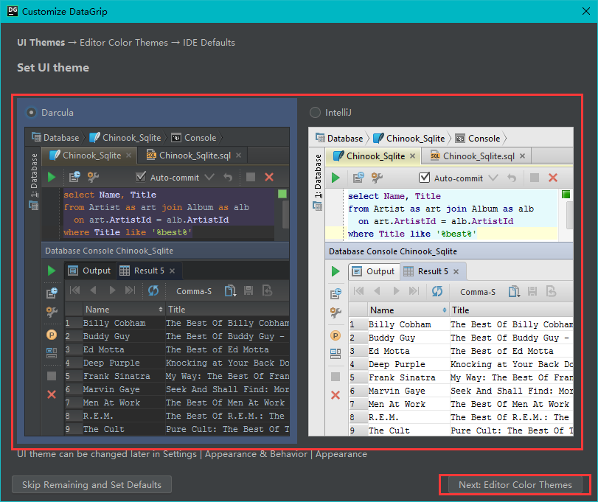
Task: Select the Darcula theme radio button
Action: pyautogui.click(x=31, y=113)
